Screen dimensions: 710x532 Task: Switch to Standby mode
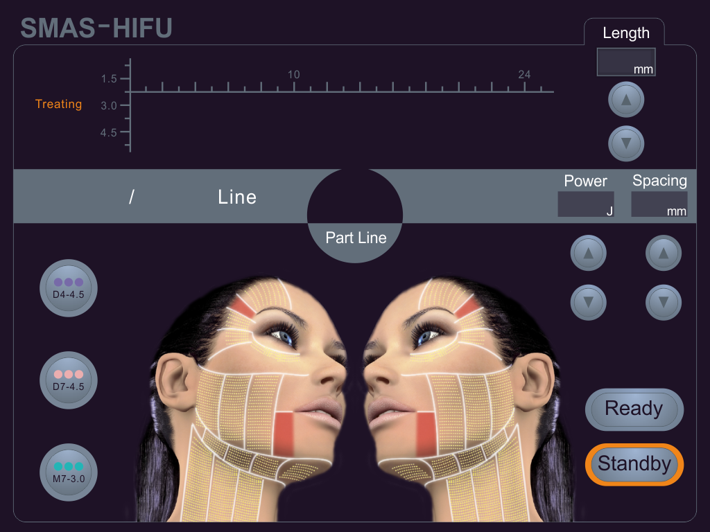click(634, 464)
